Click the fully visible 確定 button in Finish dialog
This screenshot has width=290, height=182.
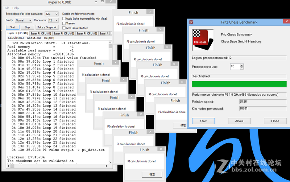click(152, 174)
